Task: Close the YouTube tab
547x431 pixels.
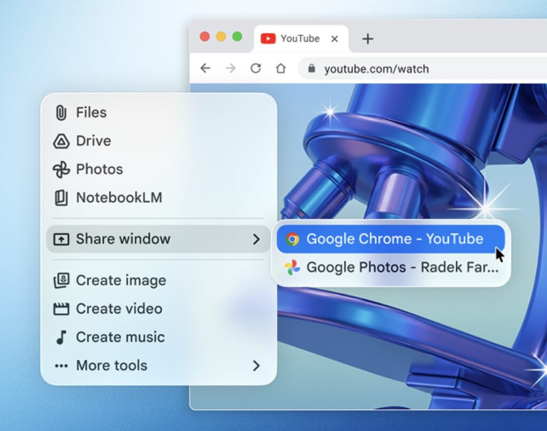Action: [334, 38]
